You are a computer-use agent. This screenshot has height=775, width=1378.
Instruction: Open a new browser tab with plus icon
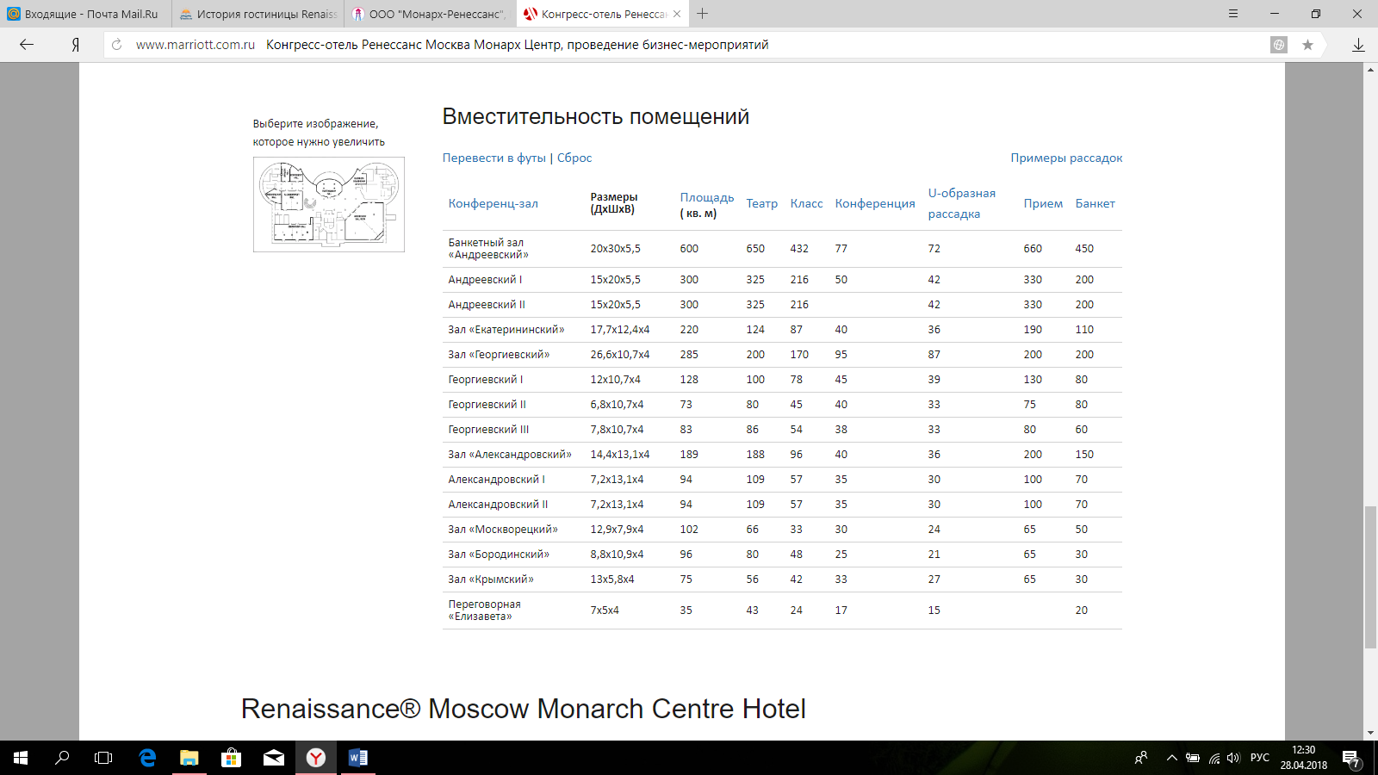tap(703, 14)
